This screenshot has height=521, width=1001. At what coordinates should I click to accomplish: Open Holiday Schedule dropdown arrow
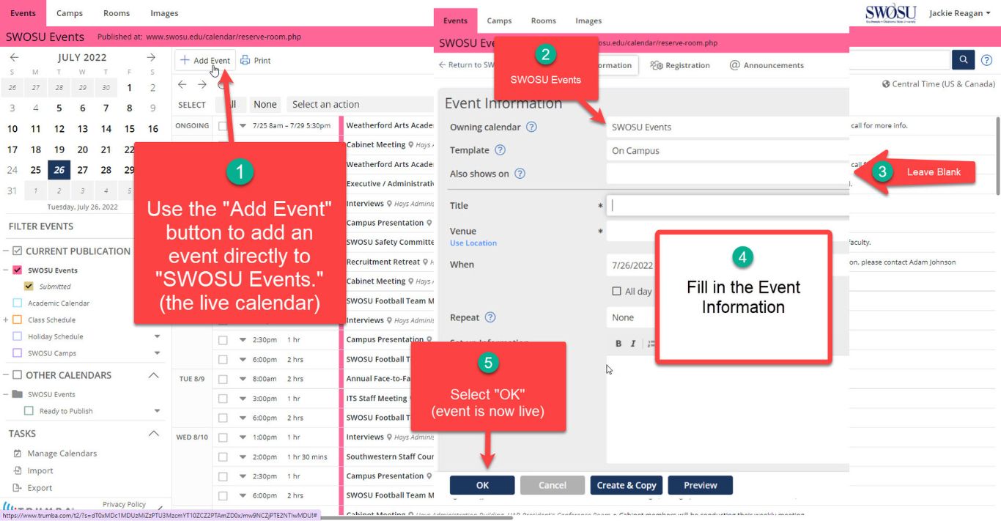(157, 336)
